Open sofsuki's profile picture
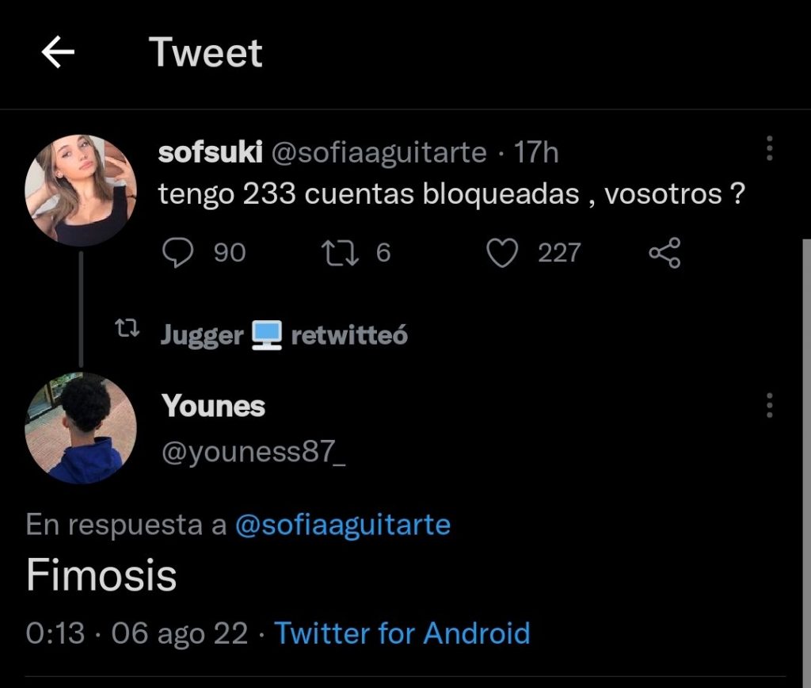 [x=81, y=190]
